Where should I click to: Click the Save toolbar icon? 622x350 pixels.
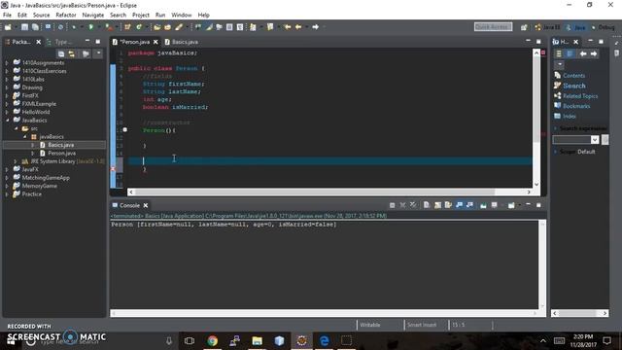[24, 27]
